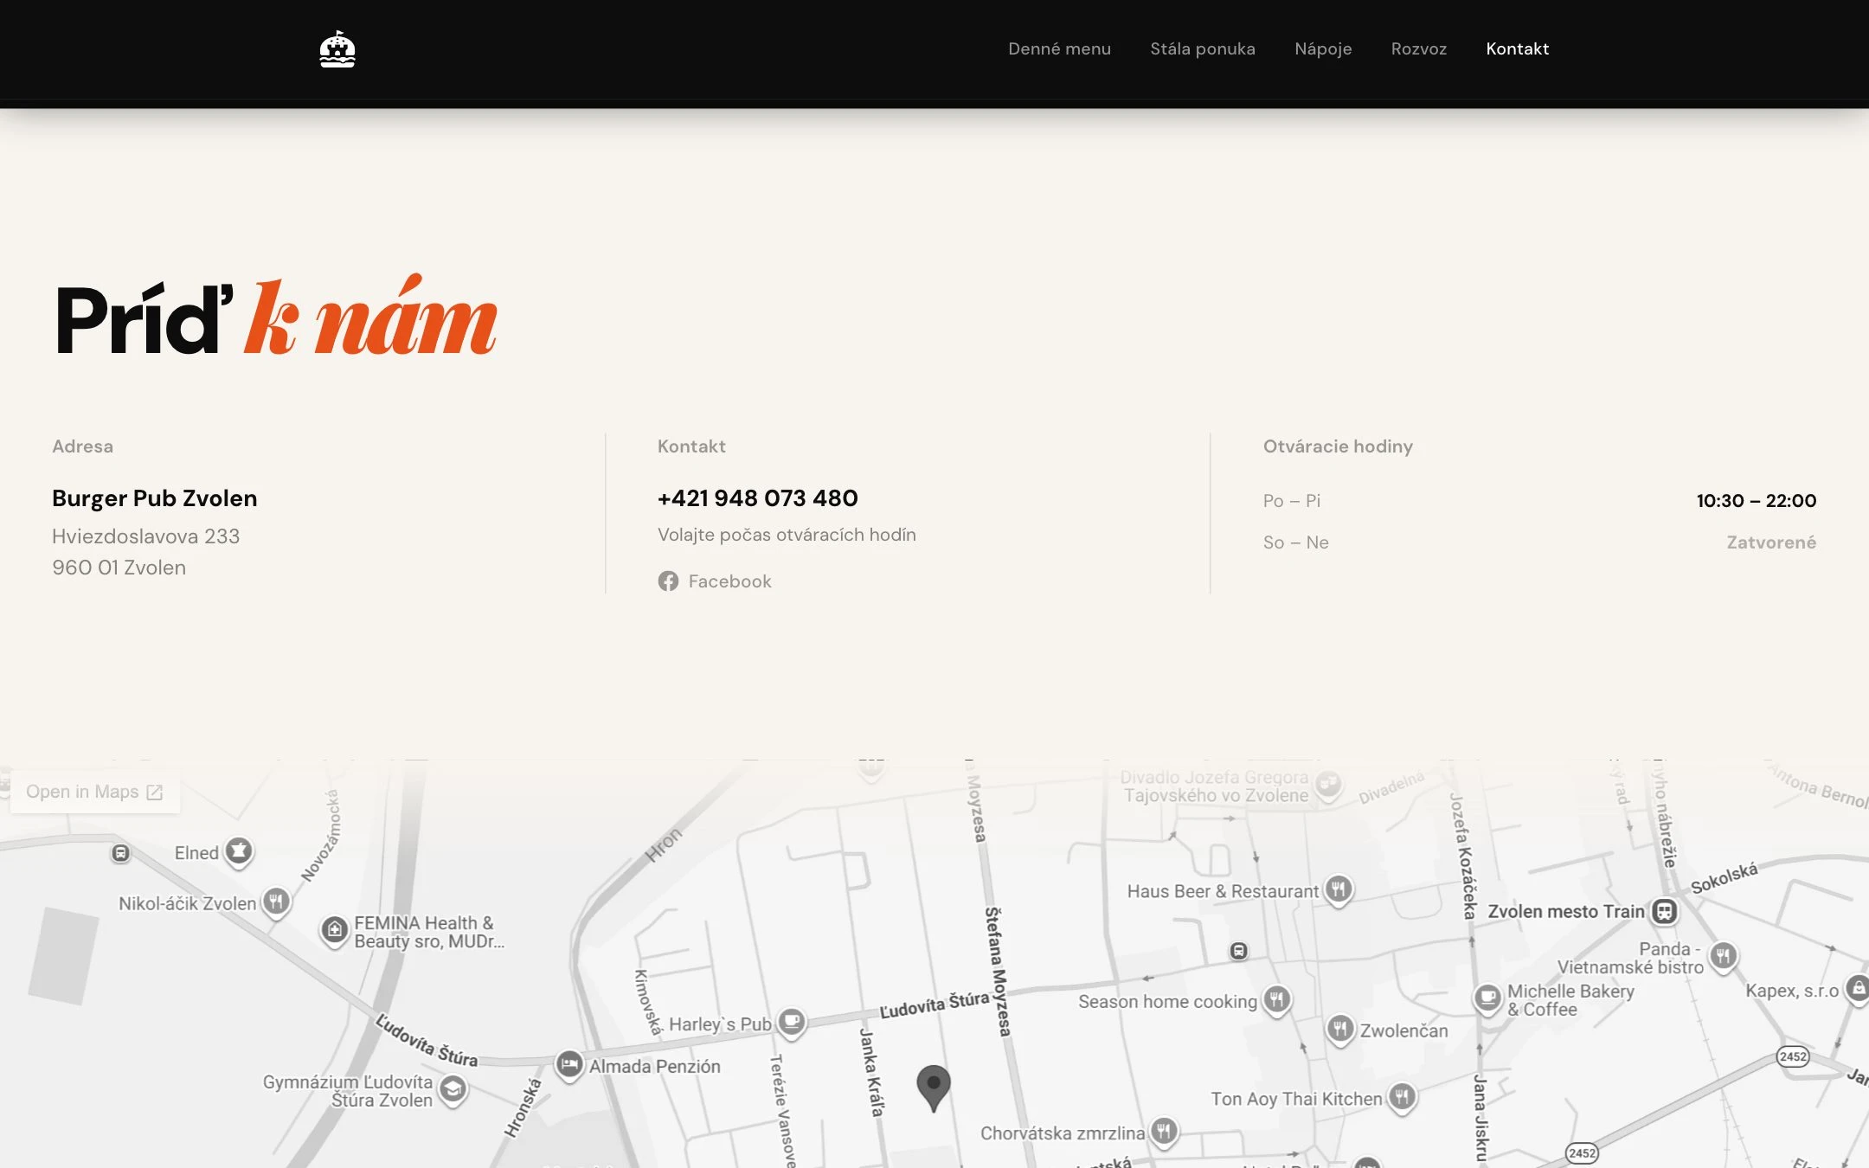
Task: Click Open in Maps button
Action: (x=95, y=792)
